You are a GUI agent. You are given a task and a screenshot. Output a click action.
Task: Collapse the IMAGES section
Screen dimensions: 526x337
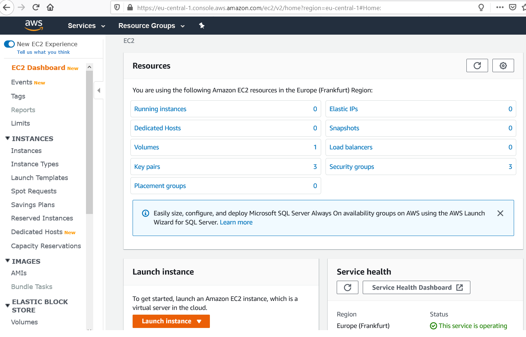[x=8, y=261]
